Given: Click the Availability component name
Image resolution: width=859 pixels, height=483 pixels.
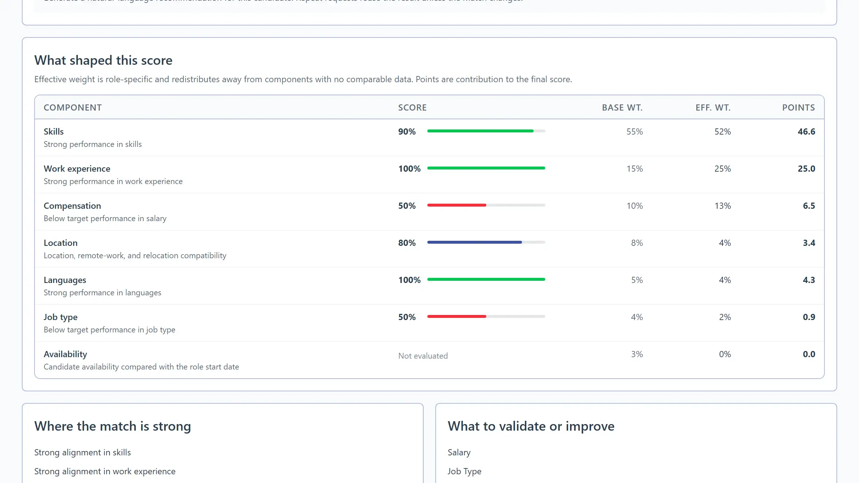Looking at the screenshot, I should click(x=66, y=354).
